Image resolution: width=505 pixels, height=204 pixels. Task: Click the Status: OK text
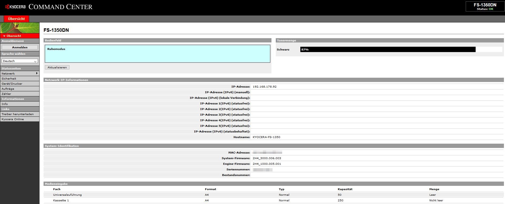click(x=485, y=9)
